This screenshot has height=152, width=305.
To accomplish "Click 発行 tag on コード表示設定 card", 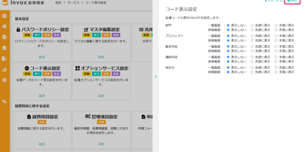I will click(37, 74).
